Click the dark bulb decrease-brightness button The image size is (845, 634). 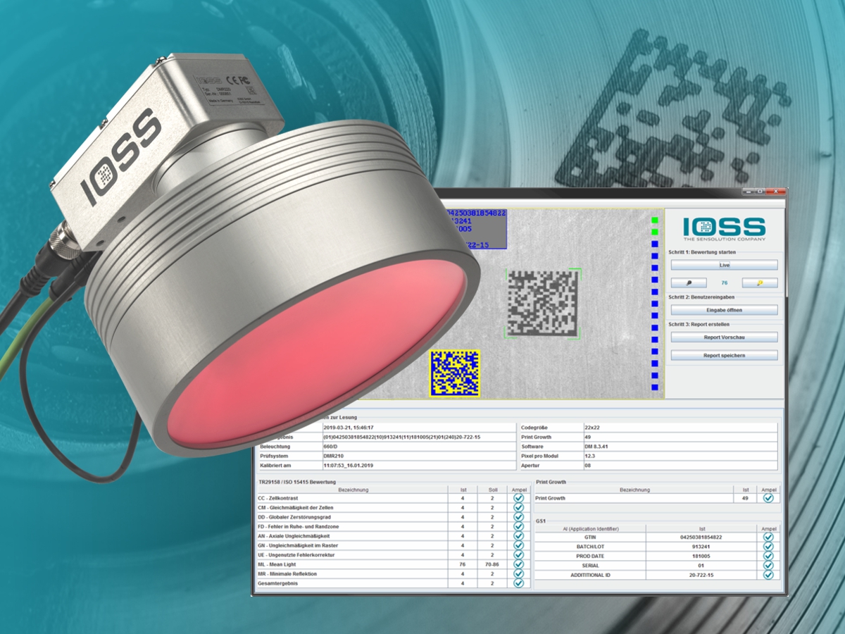(687, 283)
